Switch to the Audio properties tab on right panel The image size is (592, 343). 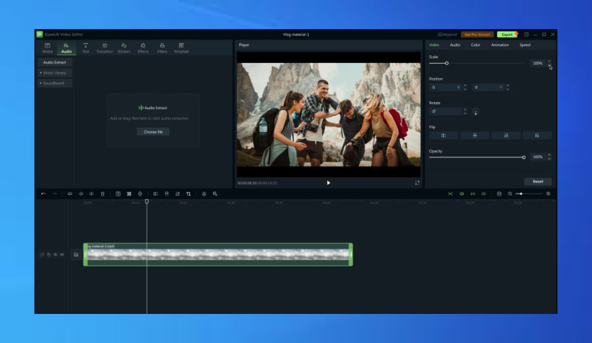click(x=455, y=45)
